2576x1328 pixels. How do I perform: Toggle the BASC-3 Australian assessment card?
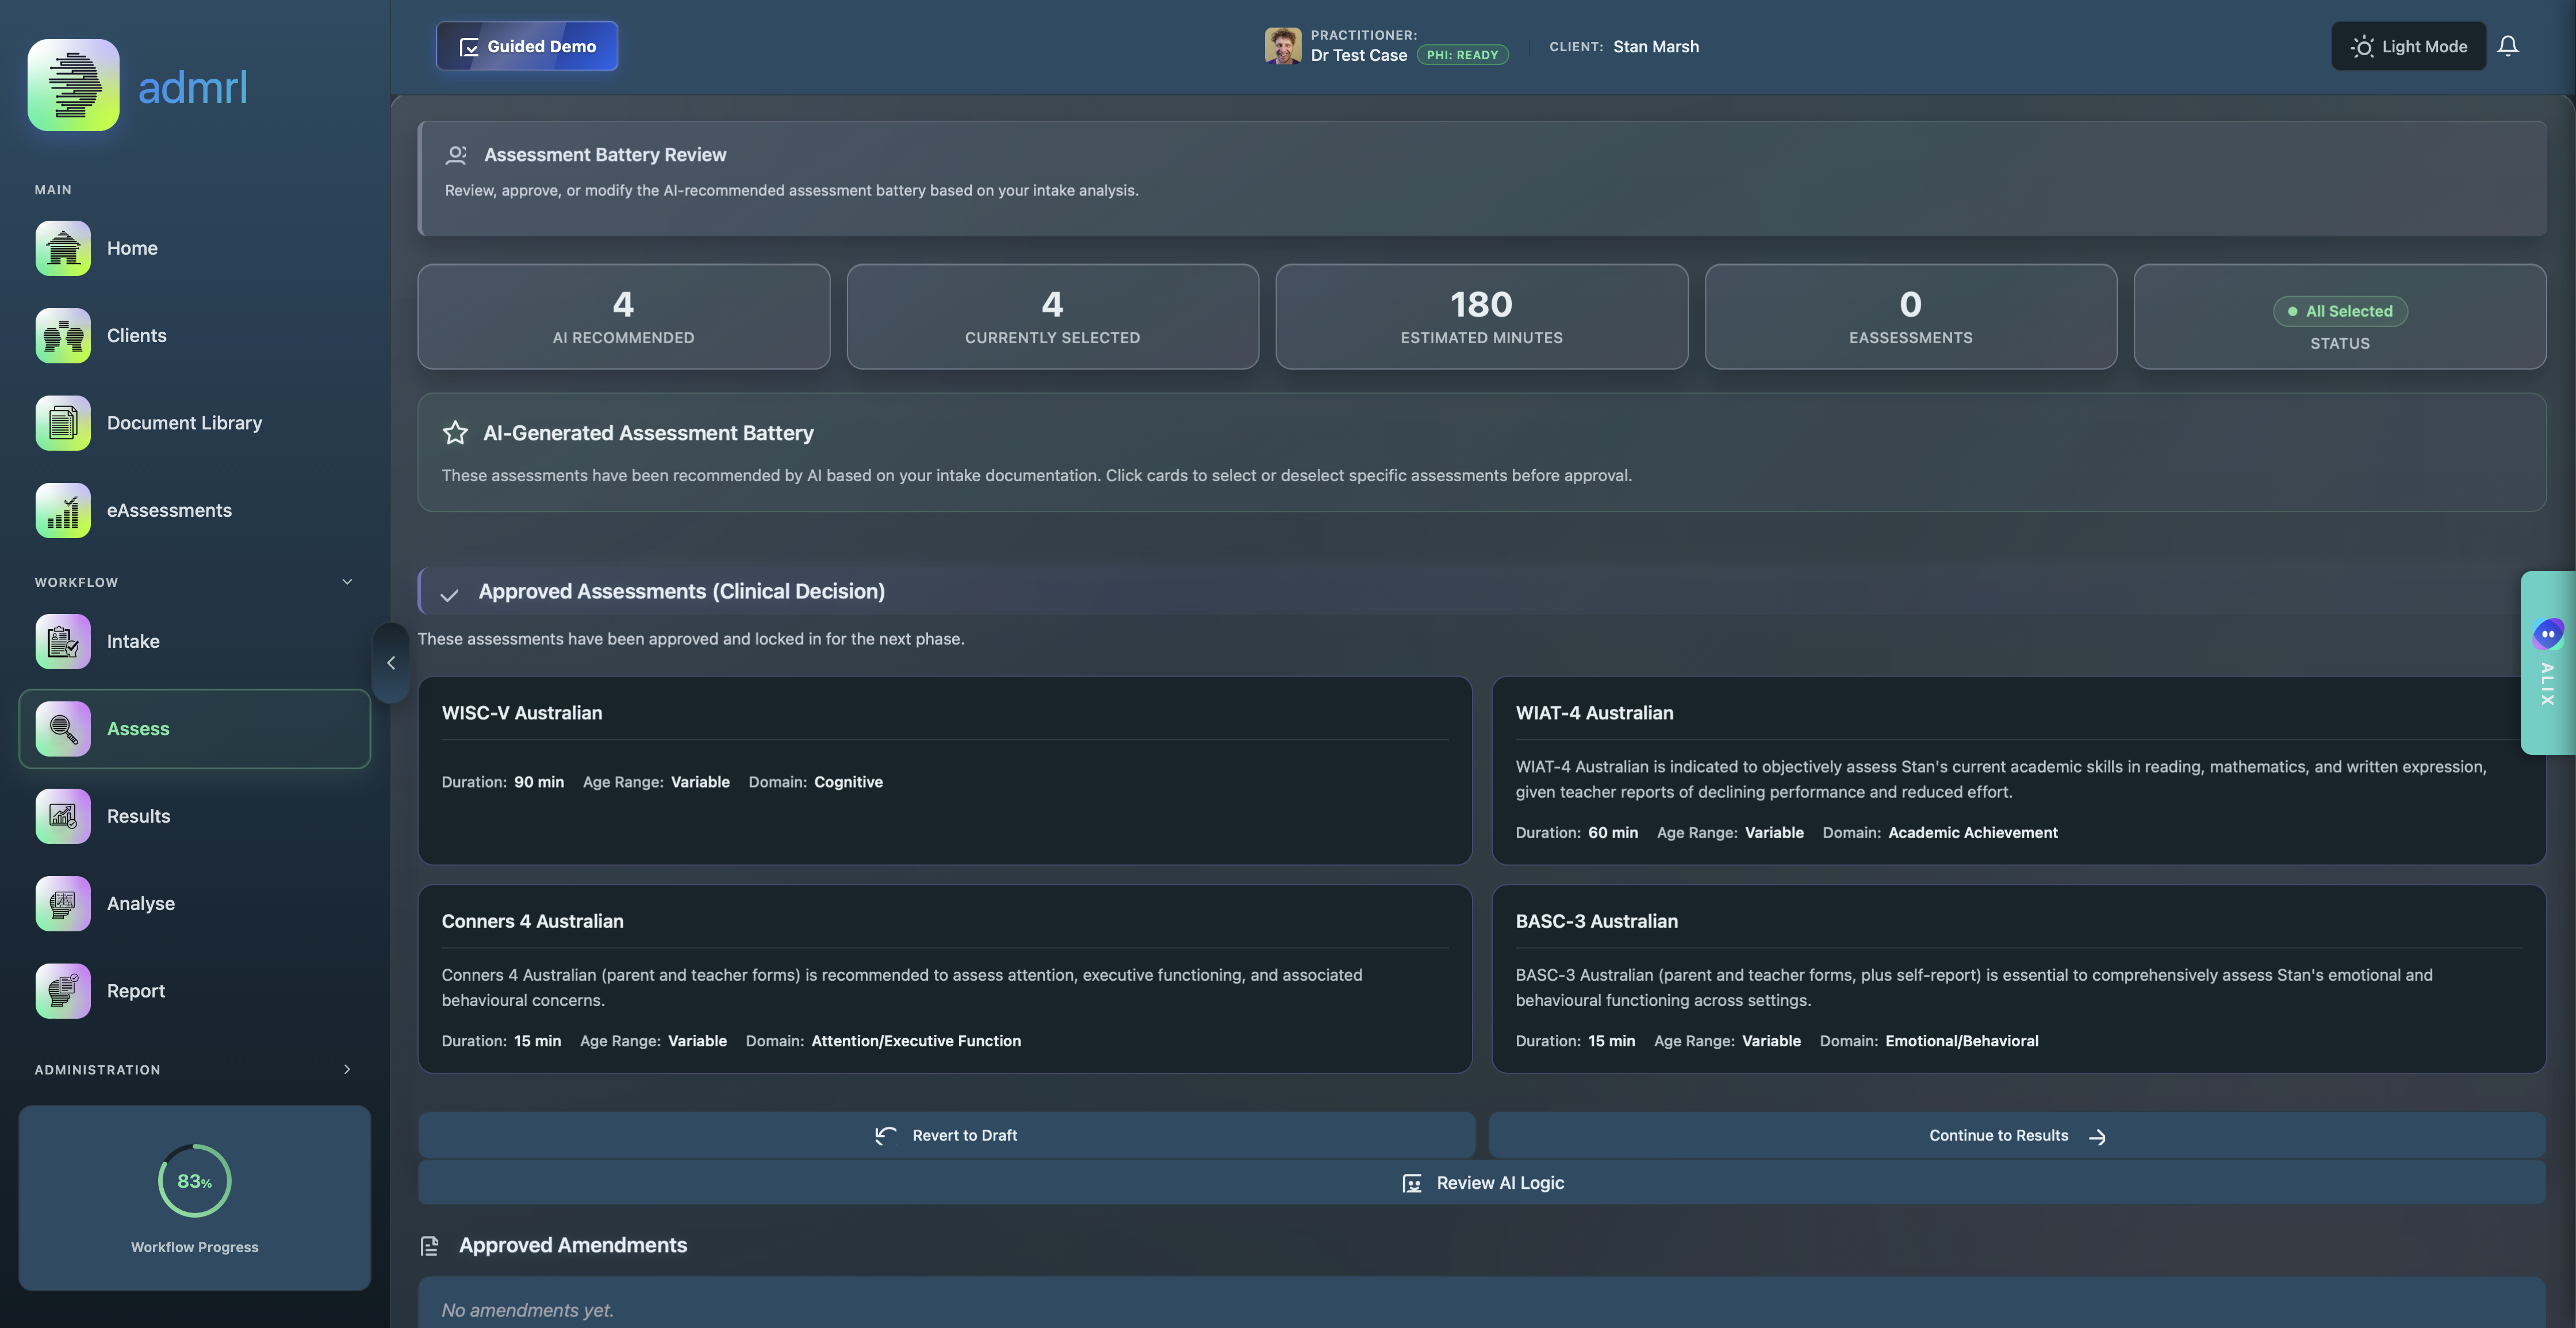pyautogui.click(x=2017, y=978)
